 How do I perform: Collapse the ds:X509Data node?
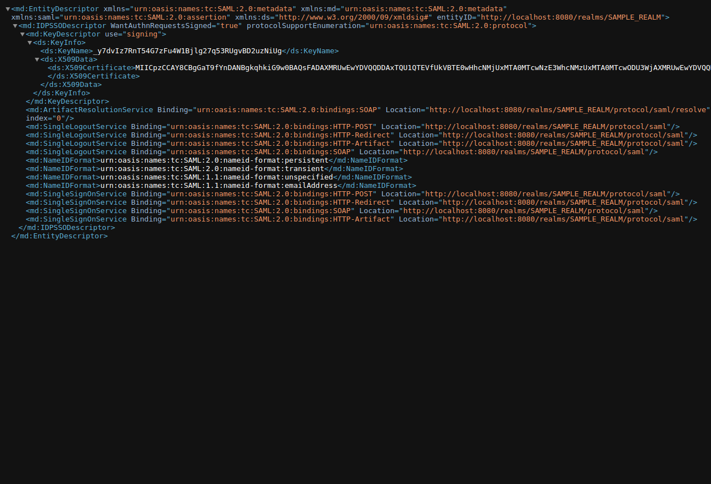[37, 59]
